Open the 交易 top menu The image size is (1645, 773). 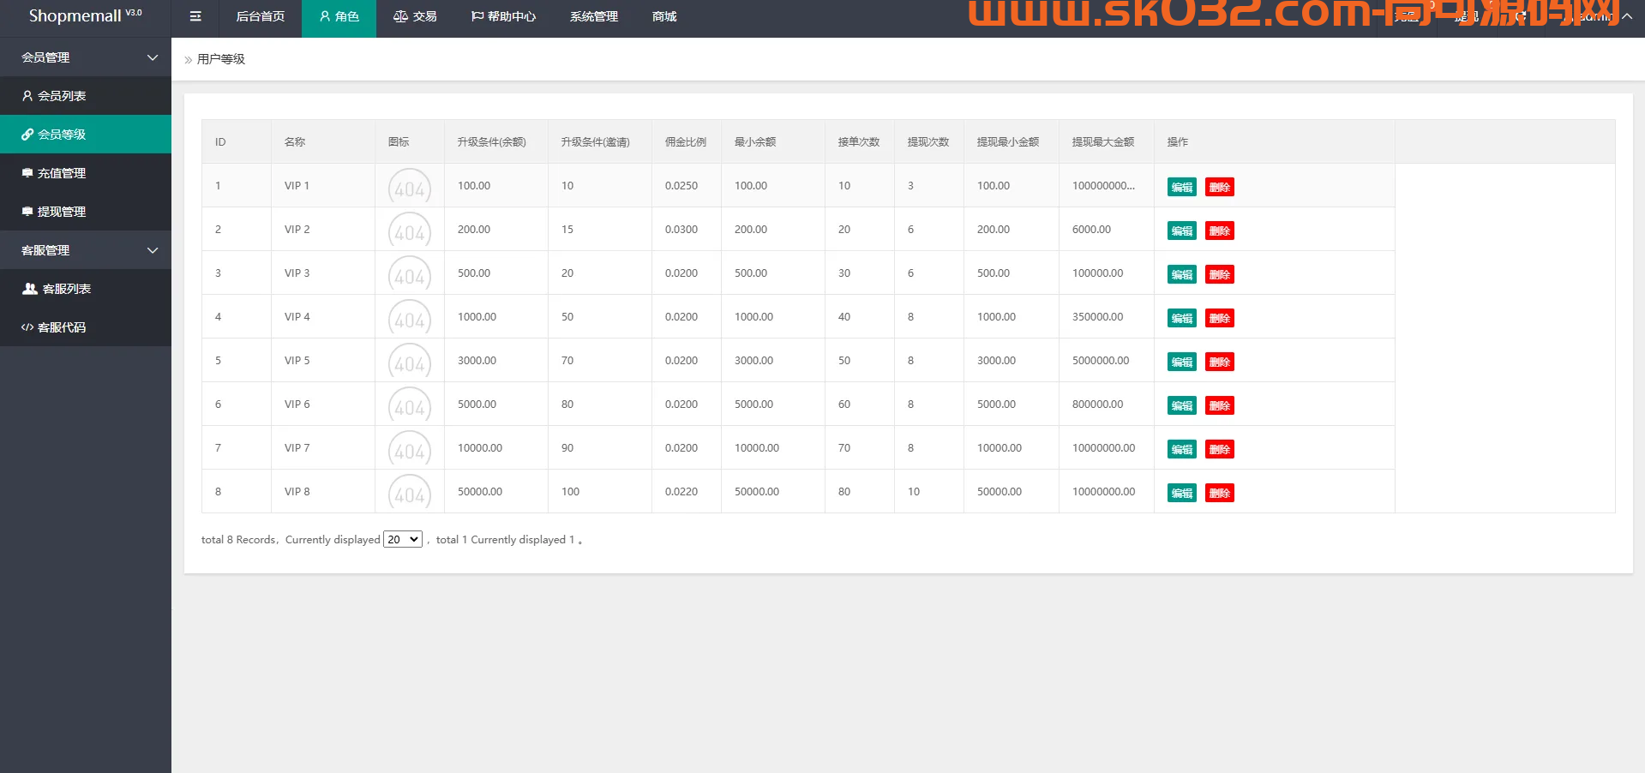[415, 16]
